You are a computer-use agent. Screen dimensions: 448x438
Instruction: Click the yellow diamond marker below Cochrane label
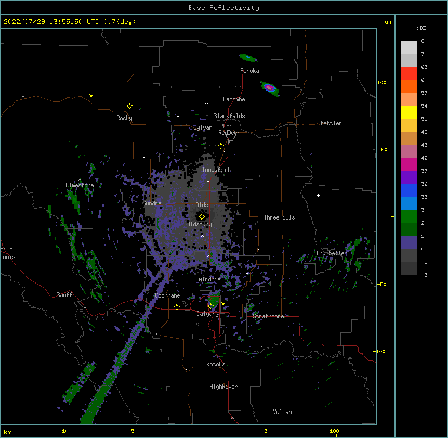tap(177, 307)
